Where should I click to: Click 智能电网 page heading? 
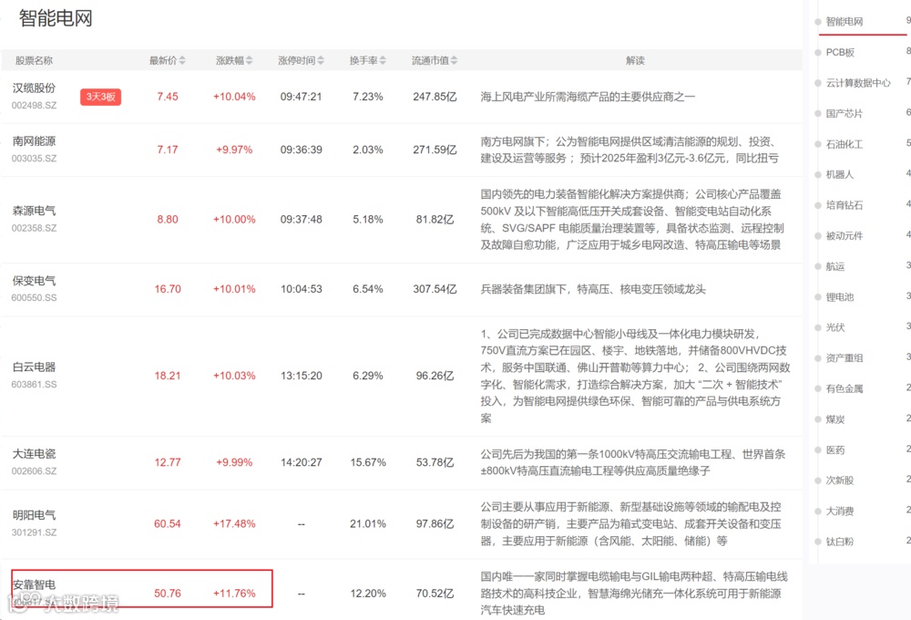point(56,18)
